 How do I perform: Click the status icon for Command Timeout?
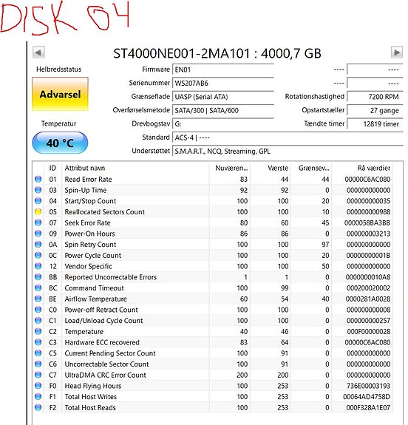point(38,288)
